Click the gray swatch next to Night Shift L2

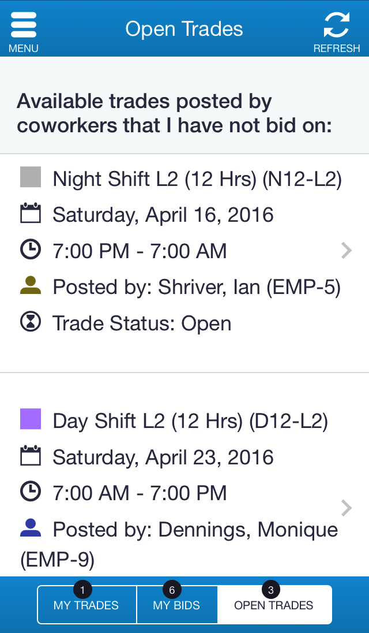point(30,177)
